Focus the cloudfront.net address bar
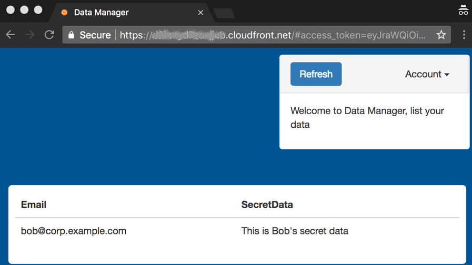Screen dimensions: 472x265 point(274,35)
